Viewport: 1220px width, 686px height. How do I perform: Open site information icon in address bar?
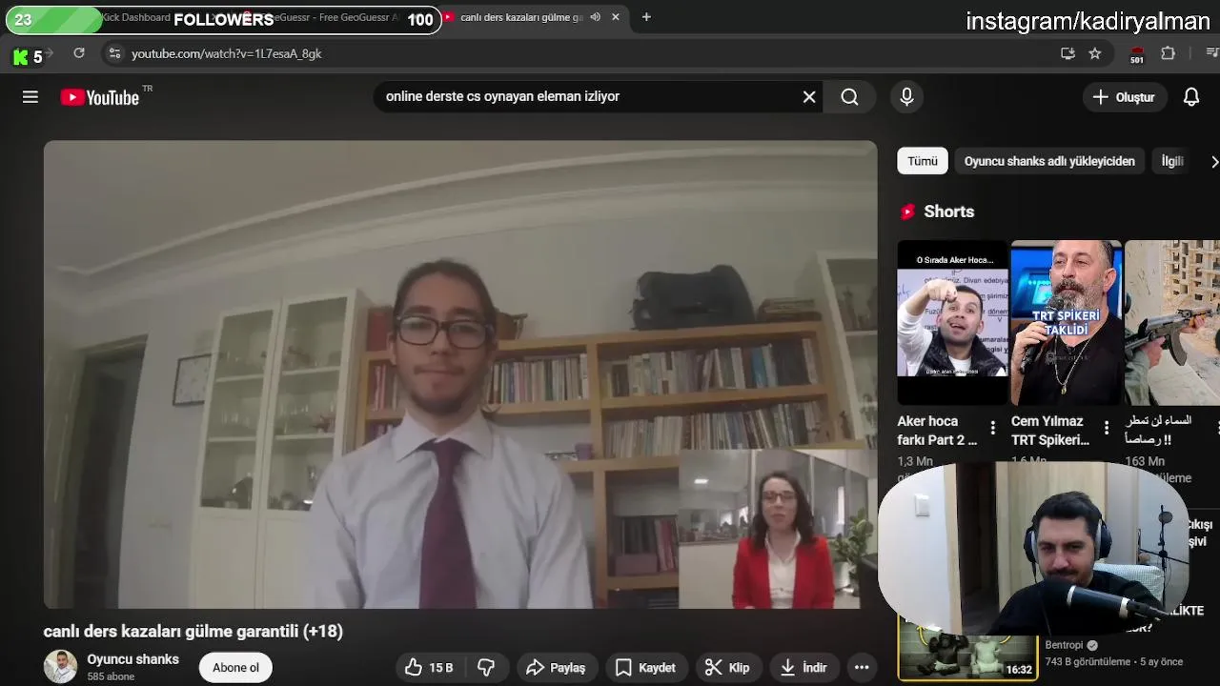[114, 54]
